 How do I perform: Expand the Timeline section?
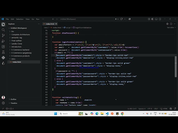click(x=24, y=103)
